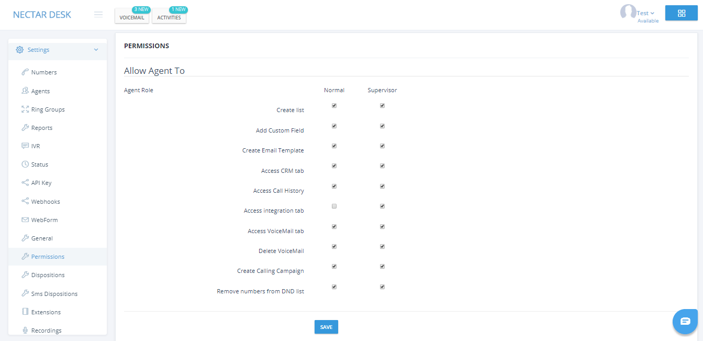Click the IVR message icon
703x341 pixels.
click(x=25, y=146)
